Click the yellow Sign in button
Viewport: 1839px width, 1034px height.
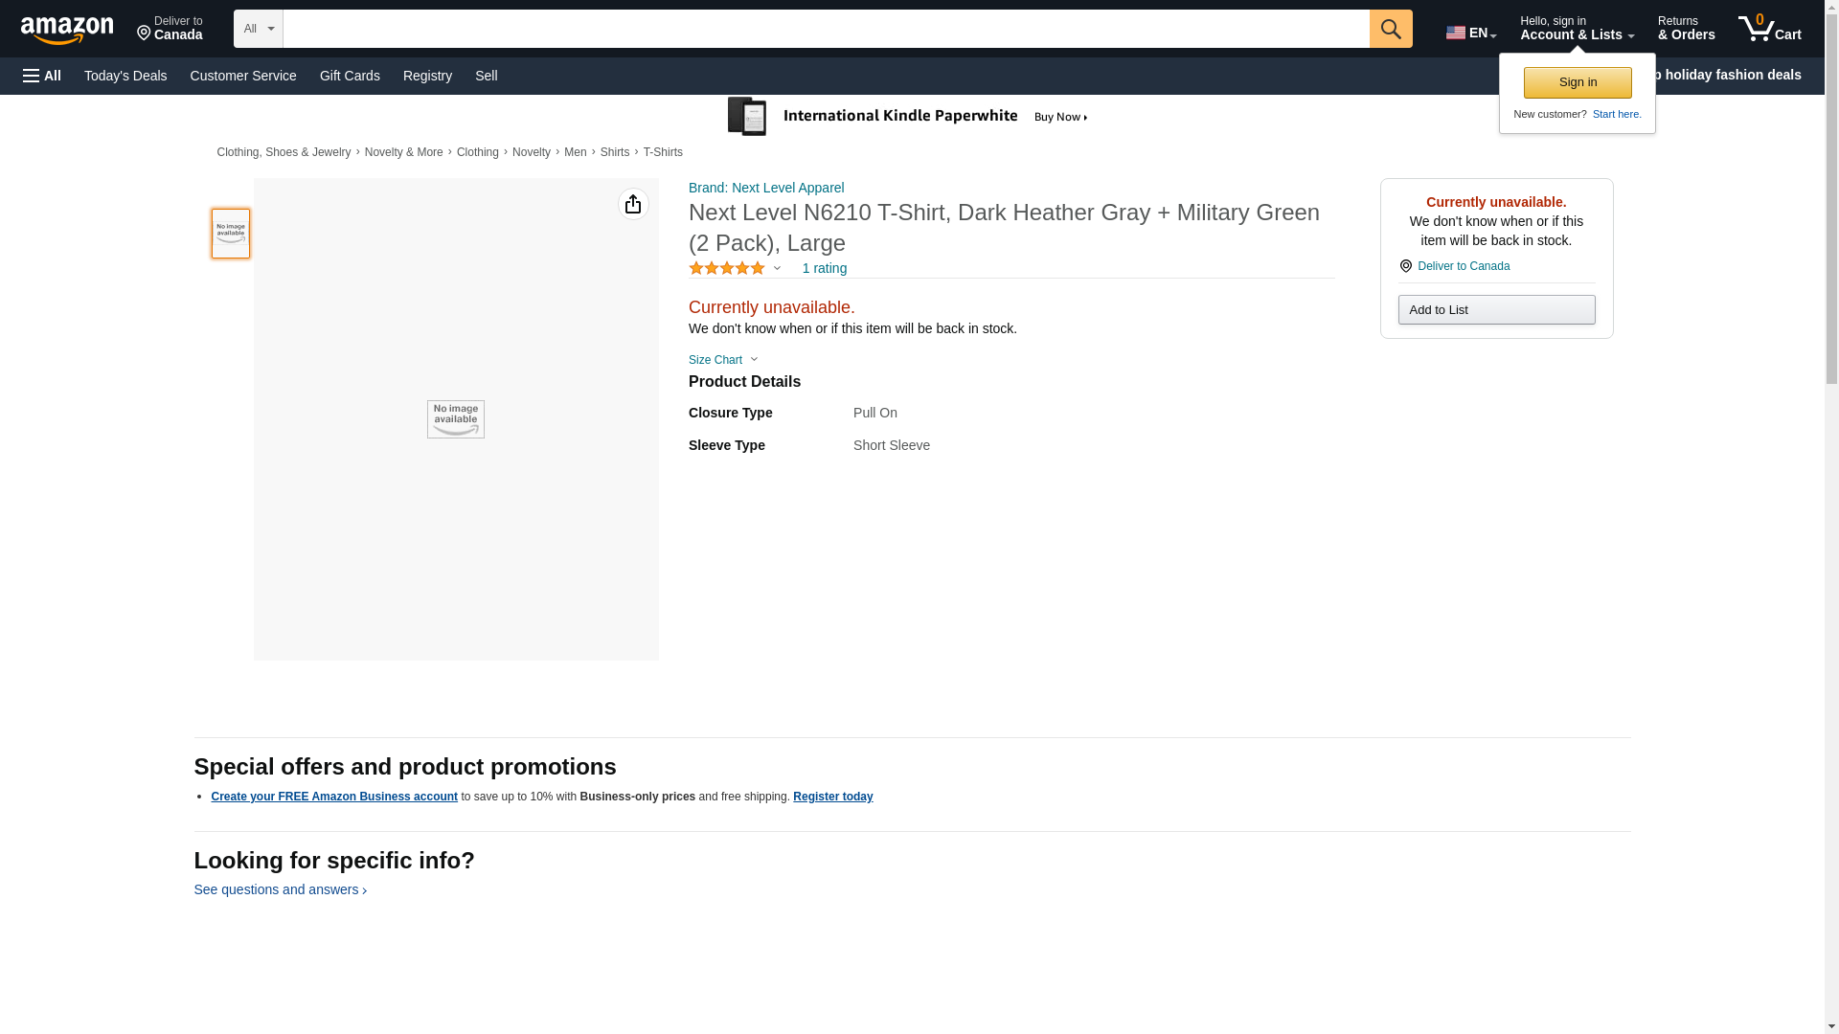(1577, 82)
